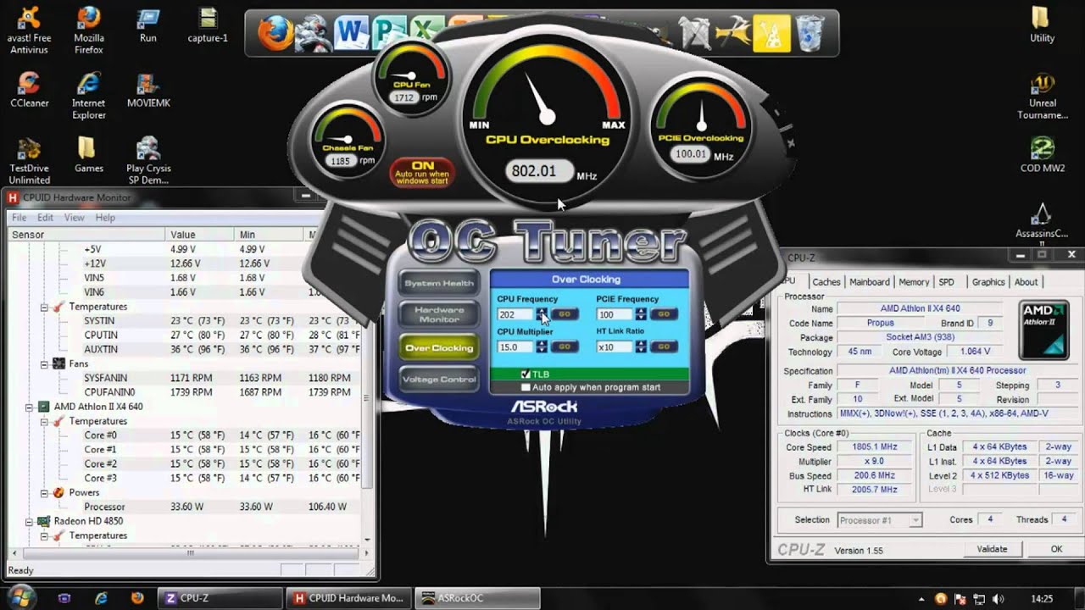Viewport: 1085px width, 610px height.
Task: Click OK button in CPU-Z
Action: (x=1056, y=549)
